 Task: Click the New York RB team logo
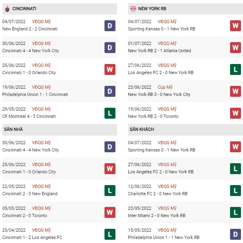click(133, 9)
